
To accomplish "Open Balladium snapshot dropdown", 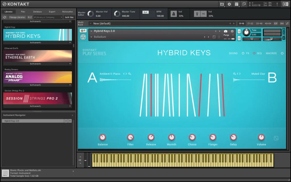I will 91,37.
